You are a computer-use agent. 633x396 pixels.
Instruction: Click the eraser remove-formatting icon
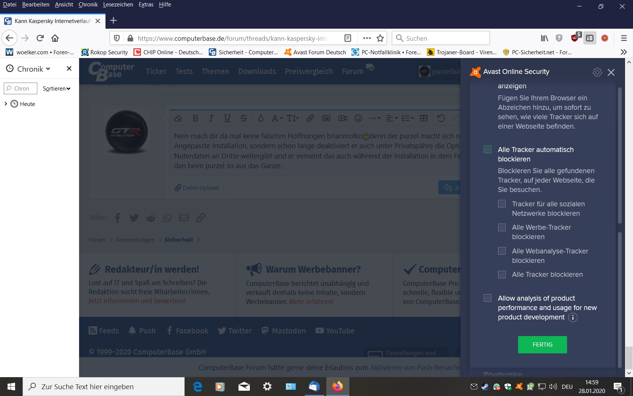click(178, 118)
